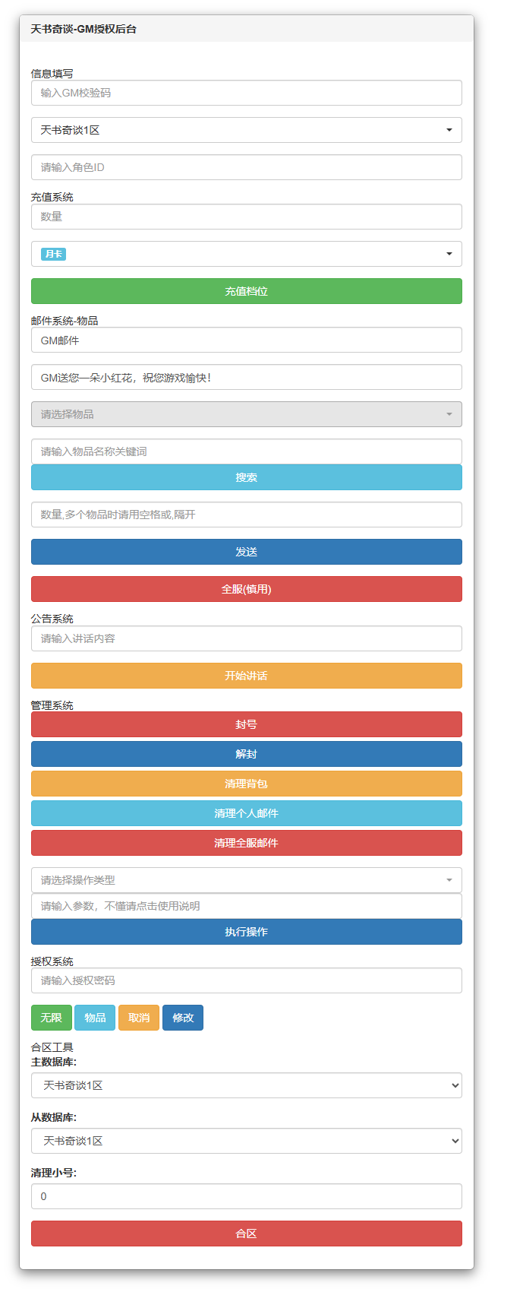Click the 清理个人邮件 button
This screenshot has height=1289, width=523.
click(x=246, y=813)
